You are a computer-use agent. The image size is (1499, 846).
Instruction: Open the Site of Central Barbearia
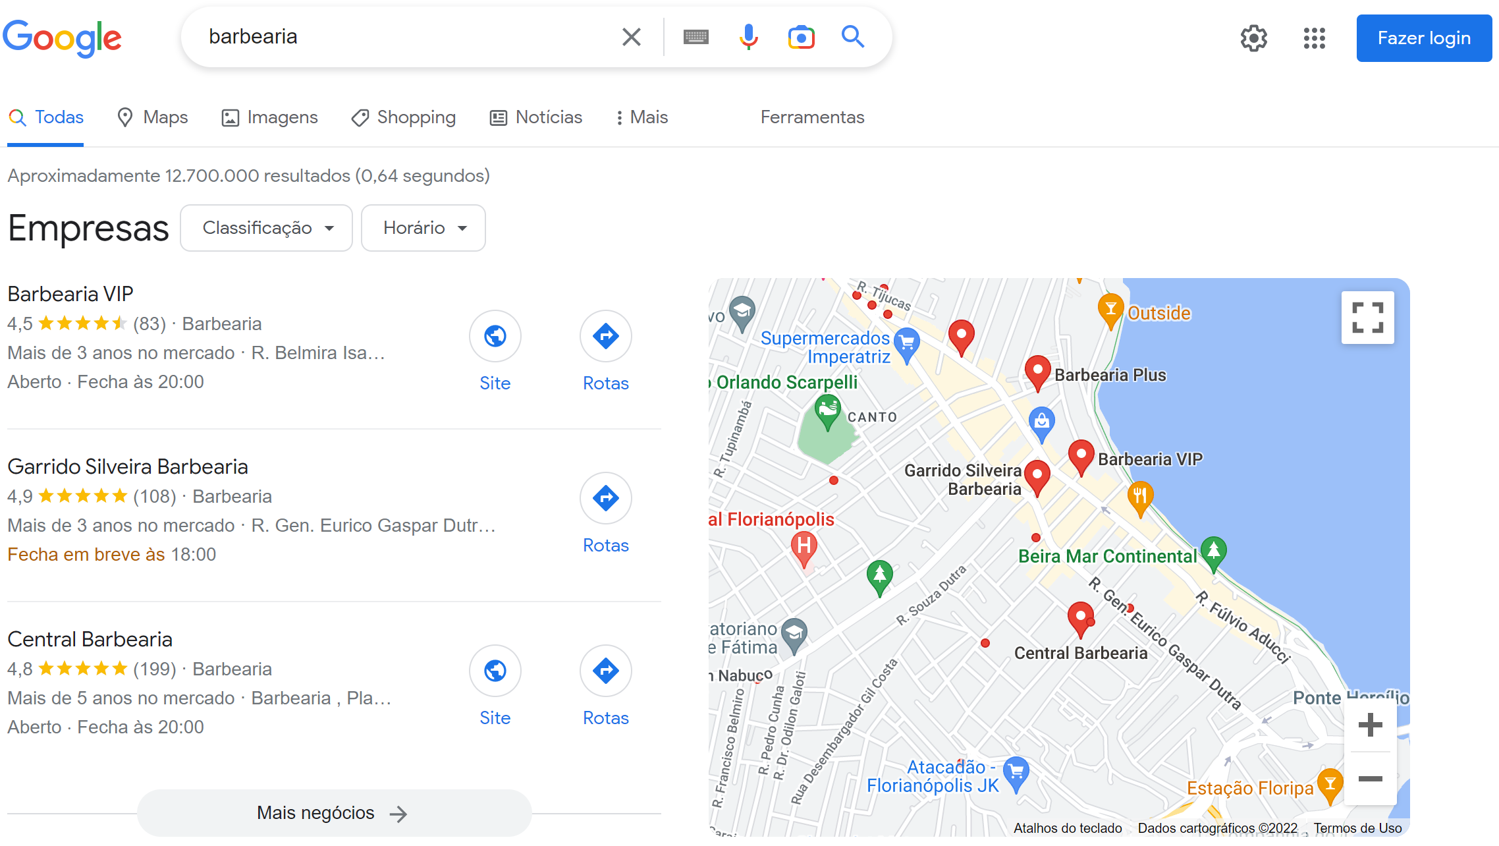(495, 671)
